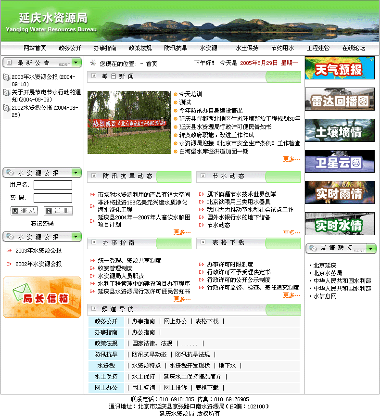The height and width of the screenshot is (419, 380).
Task: Open the 卫星云图 banner
Action: [340, 162]
